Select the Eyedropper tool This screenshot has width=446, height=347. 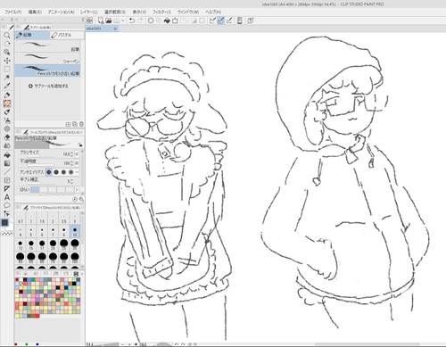7,86
